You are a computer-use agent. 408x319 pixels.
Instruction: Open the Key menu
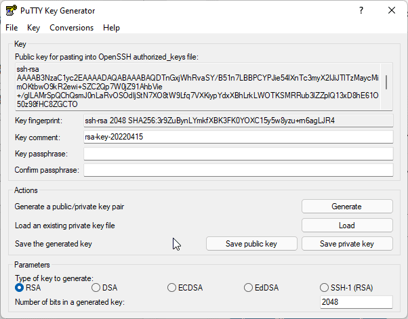[x=34, y=28]
